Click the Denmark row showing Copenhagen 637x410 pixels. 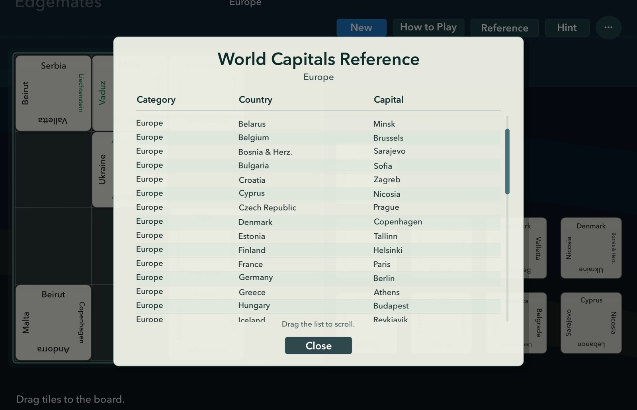click(318, 222)
